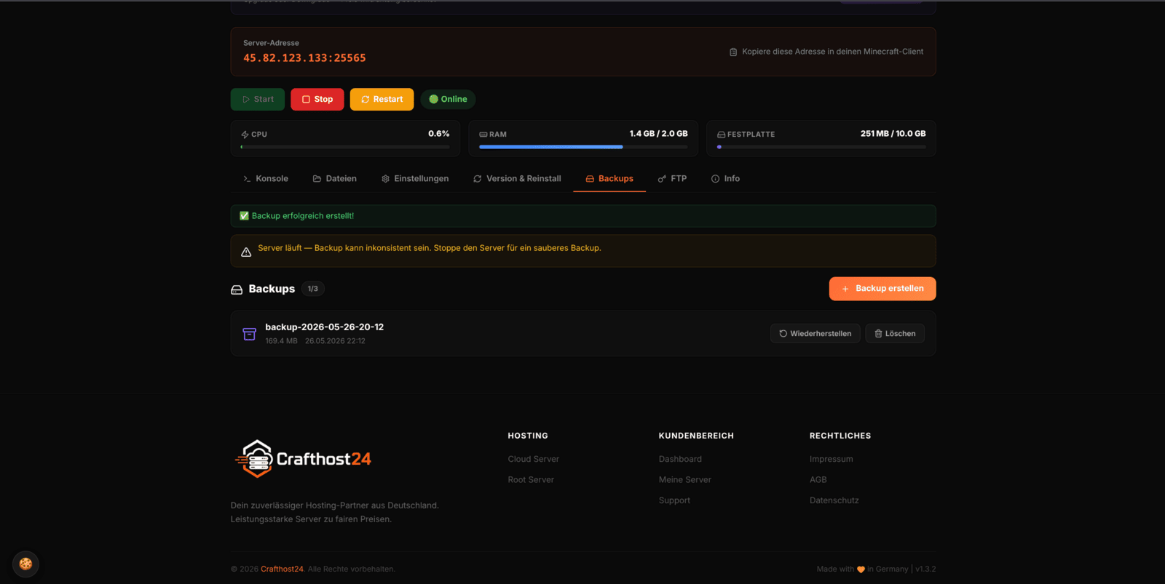Show the Info tab
Viewport: 1165px width, 584px height.
coord(725,179)
